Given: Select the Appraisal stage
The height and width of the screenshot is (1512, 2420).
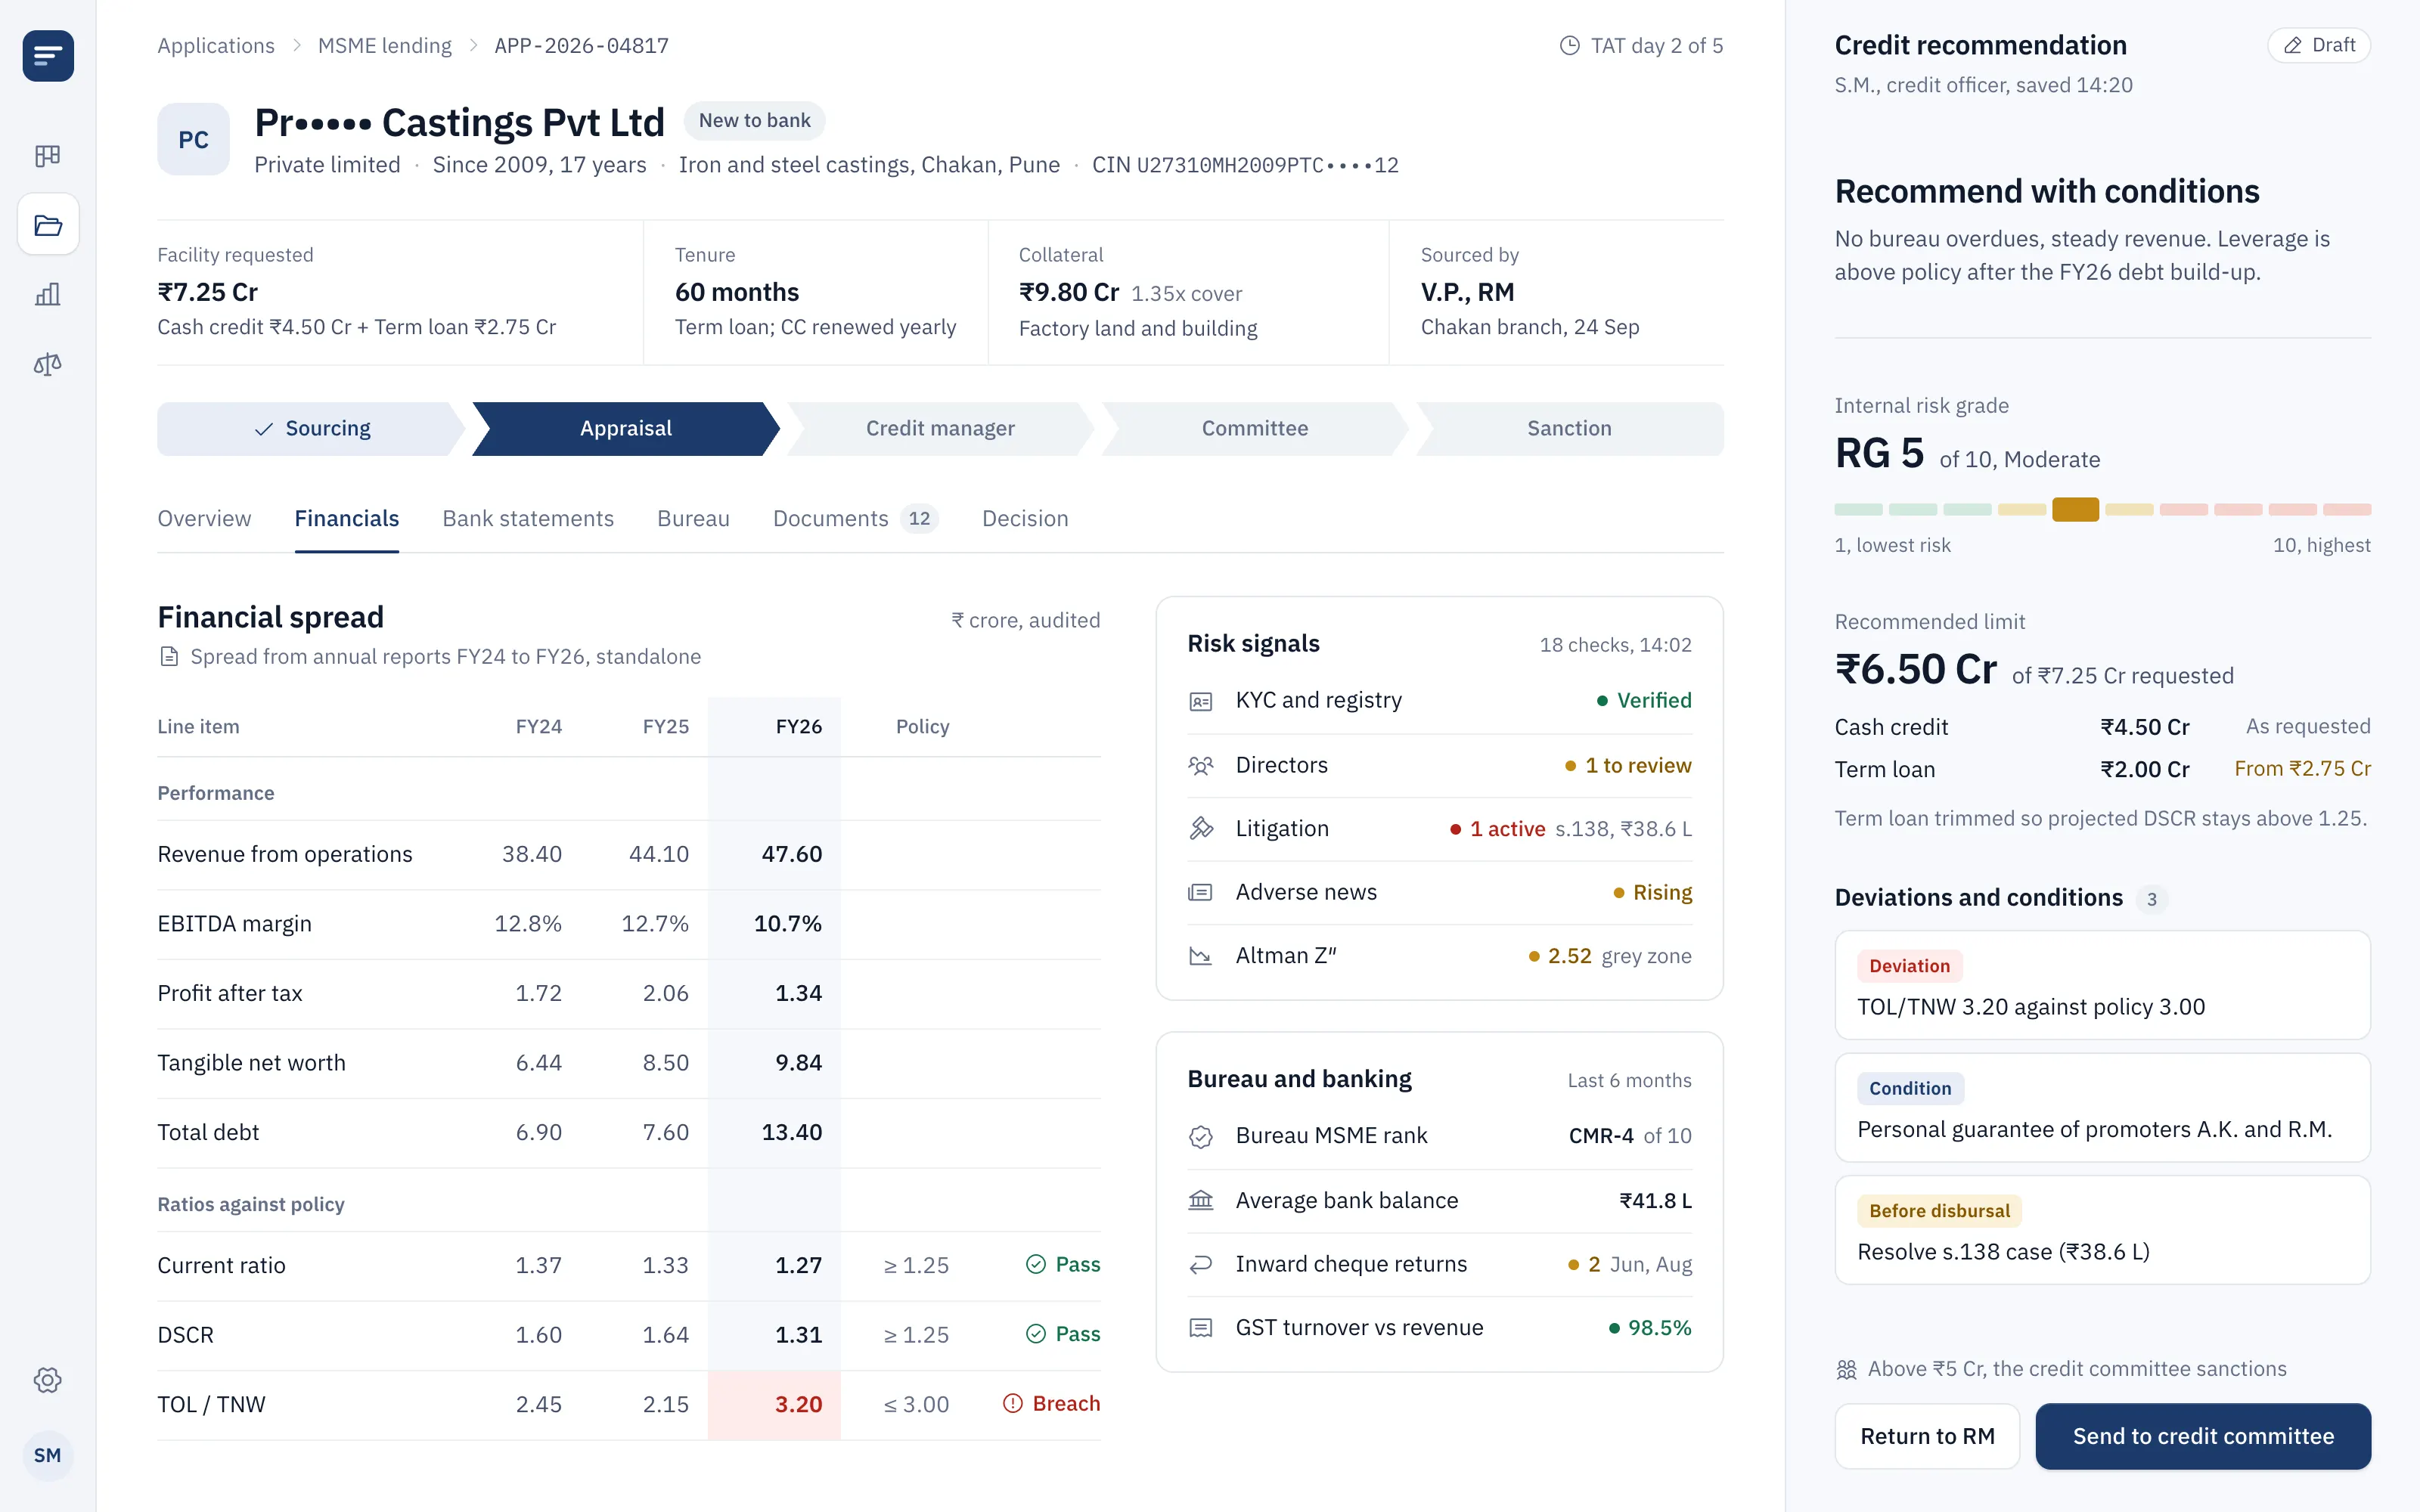Looking at the screenshot, I should tap(626, 429).
